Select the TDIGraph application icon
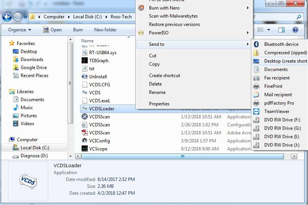 (84, 60)
